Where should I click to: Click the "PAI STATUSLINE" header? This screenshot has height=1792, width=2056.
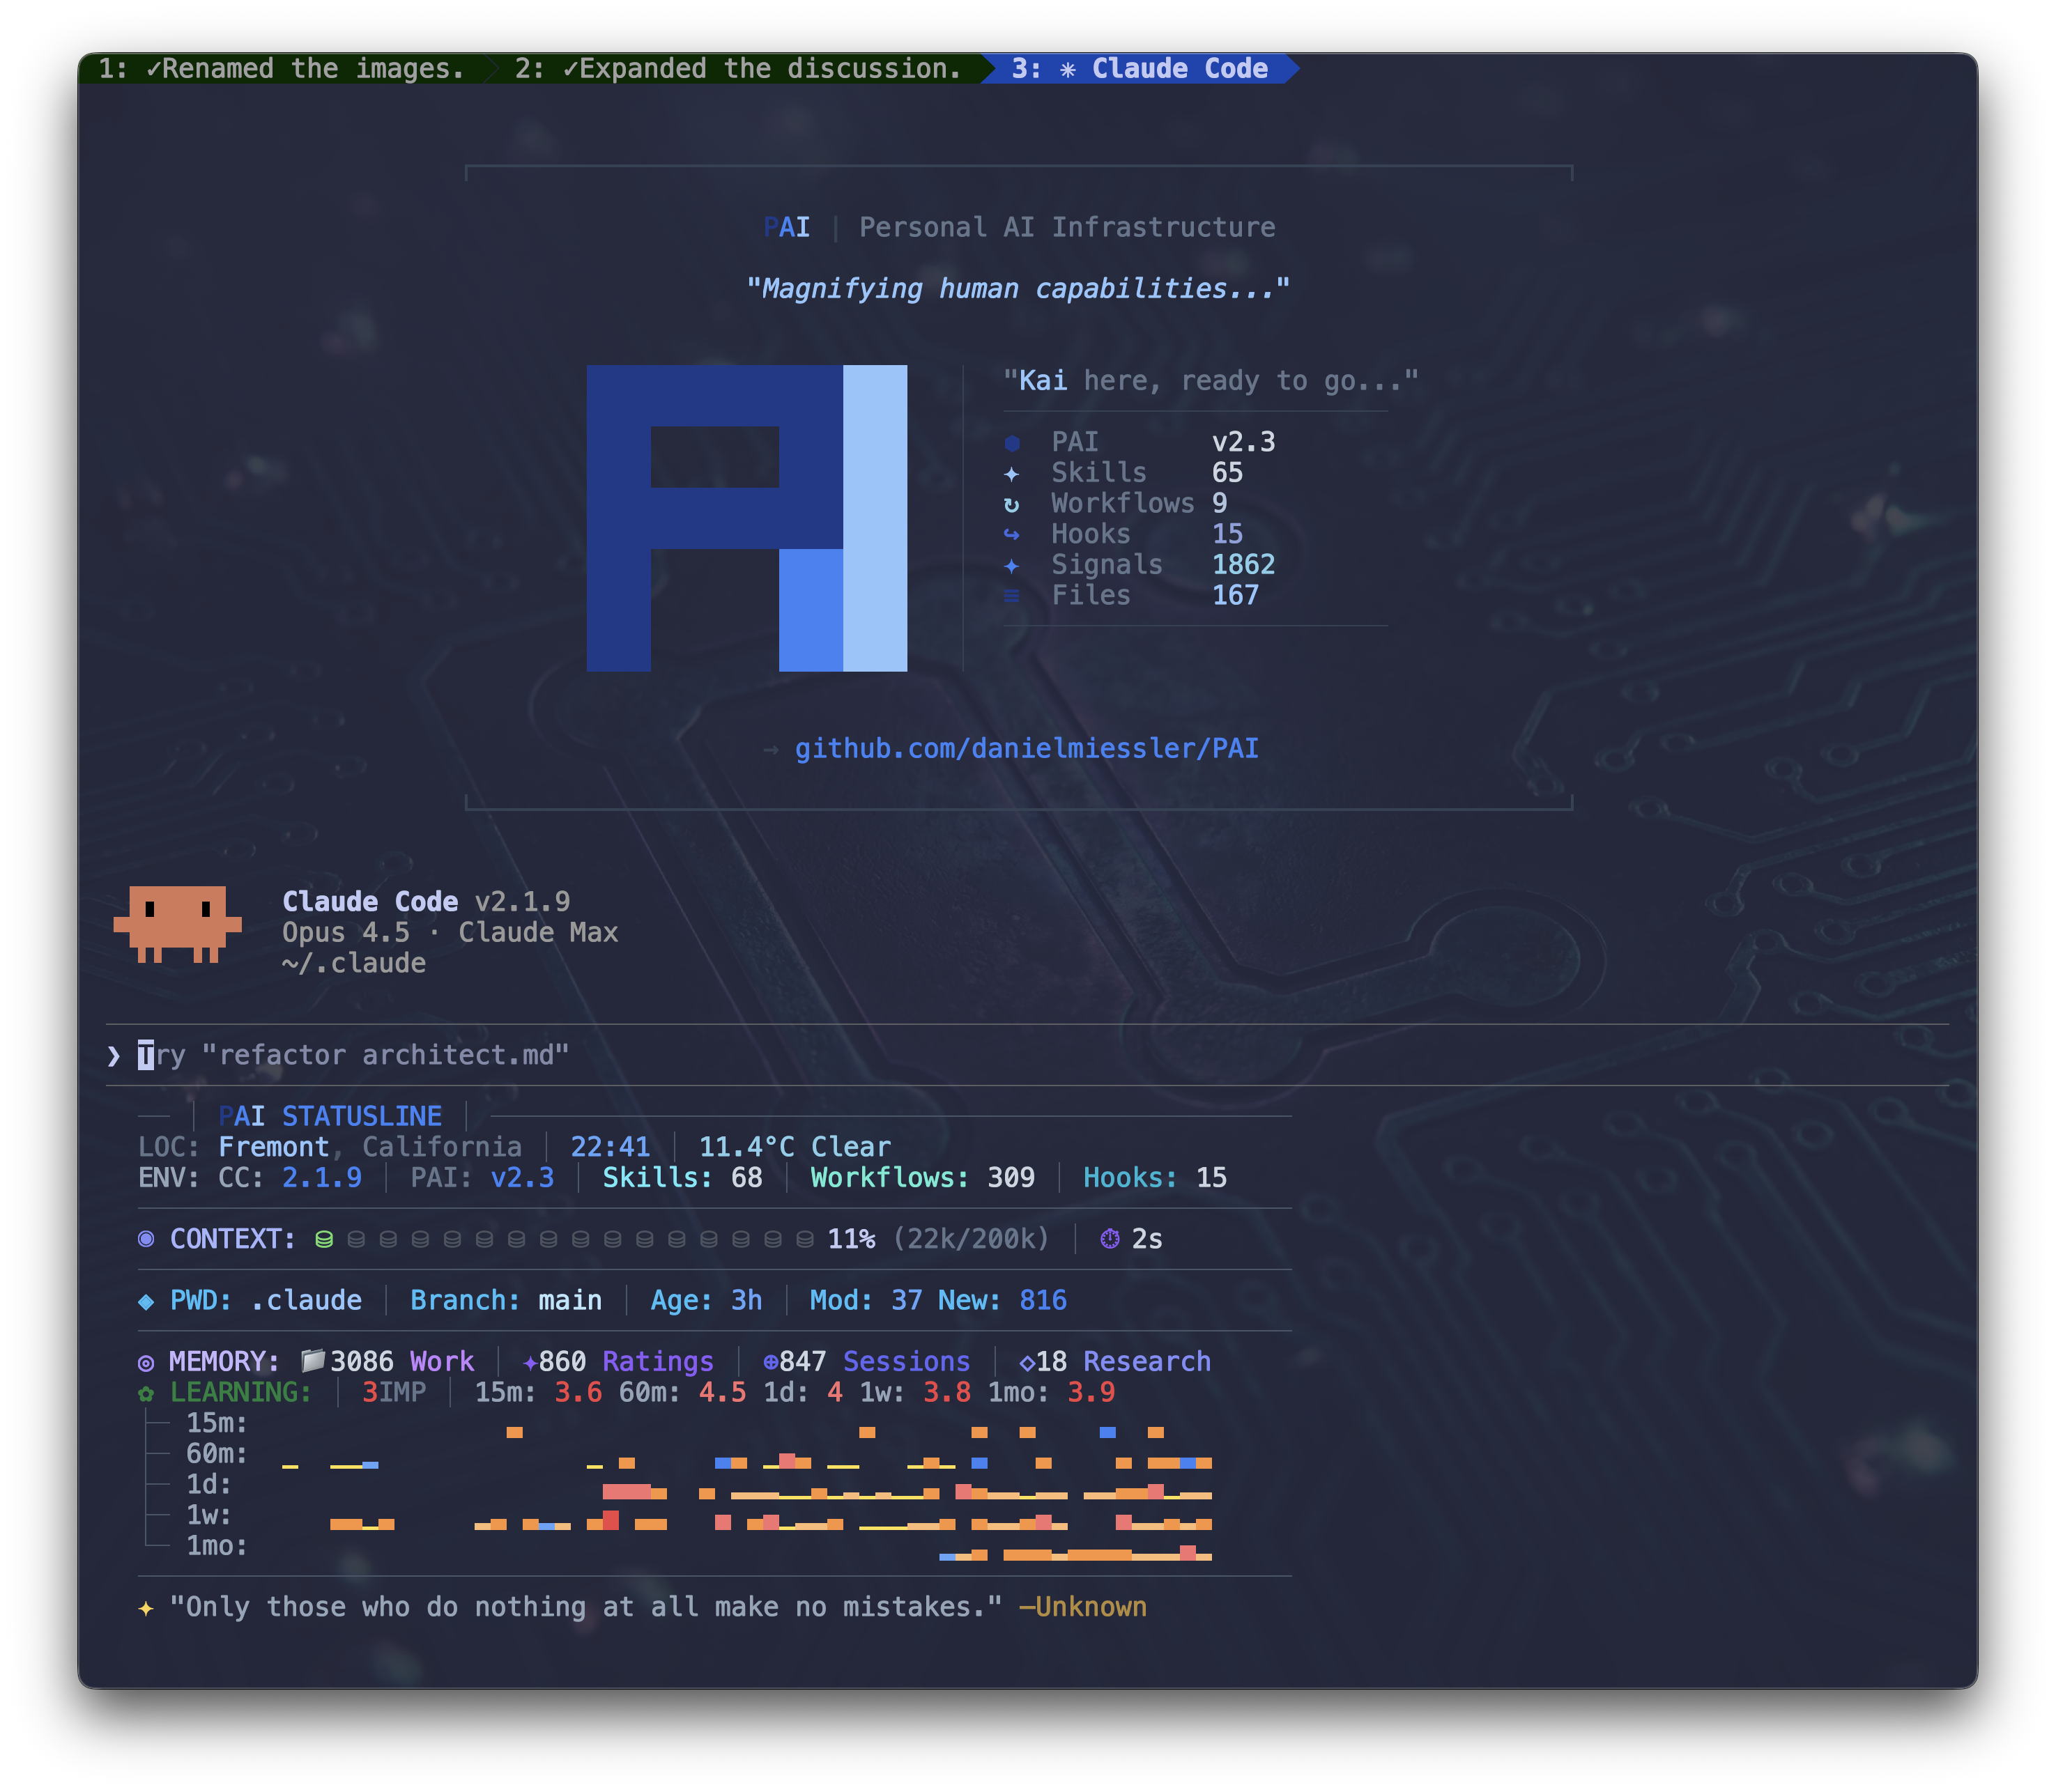(330, 1116)
